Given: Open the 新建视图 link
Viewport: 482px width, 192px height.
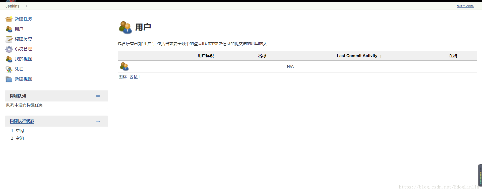Looking at the screenshot, I should 23,79.
